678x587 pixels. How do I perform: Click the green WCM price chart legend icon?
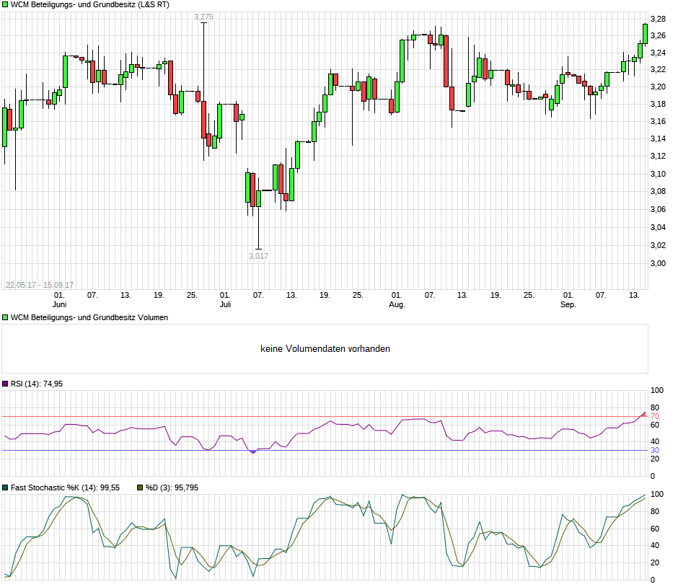[x=5, y=6]
